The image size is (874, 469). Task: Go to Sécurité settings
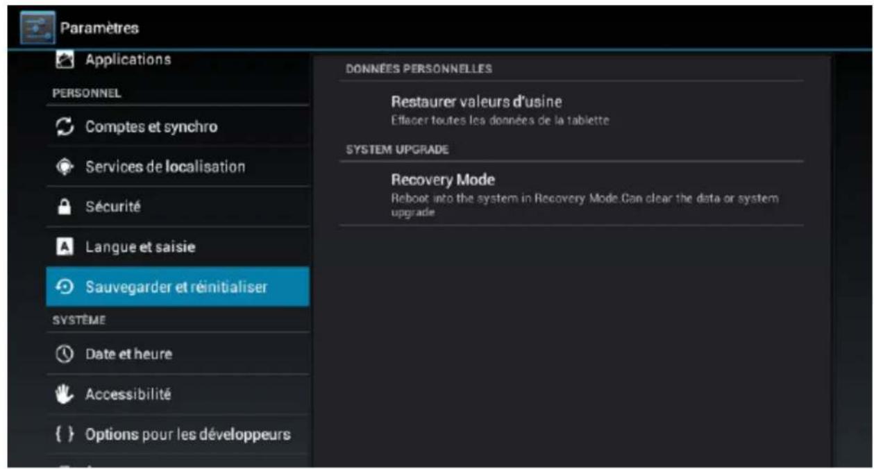[178, 207]
